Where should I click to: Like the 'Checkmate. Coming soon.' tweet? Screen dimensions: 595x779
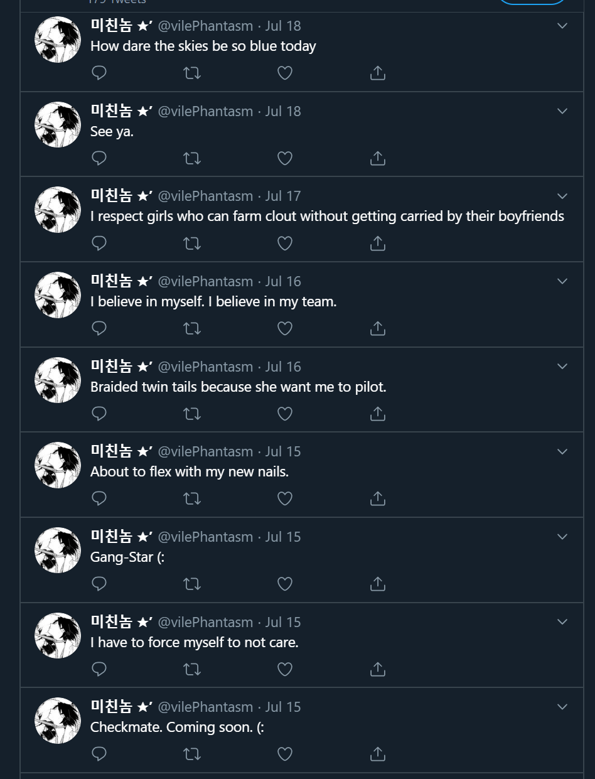coord(285,754)
